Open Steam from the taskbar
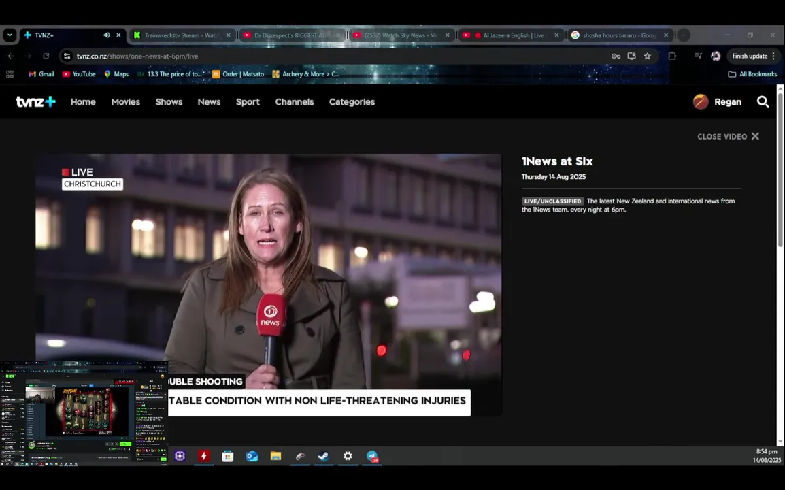The image size is (785, 490). 323,456
